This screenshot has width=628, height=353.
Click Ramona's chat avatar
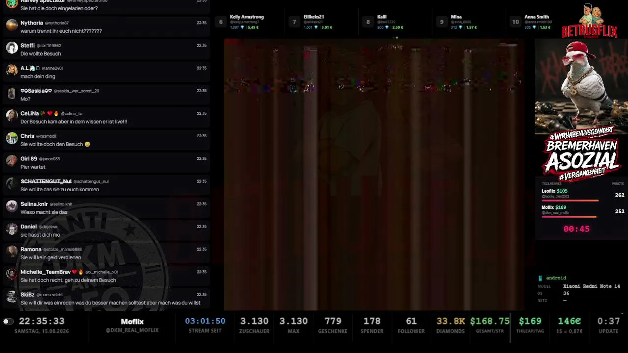(12, 251)
